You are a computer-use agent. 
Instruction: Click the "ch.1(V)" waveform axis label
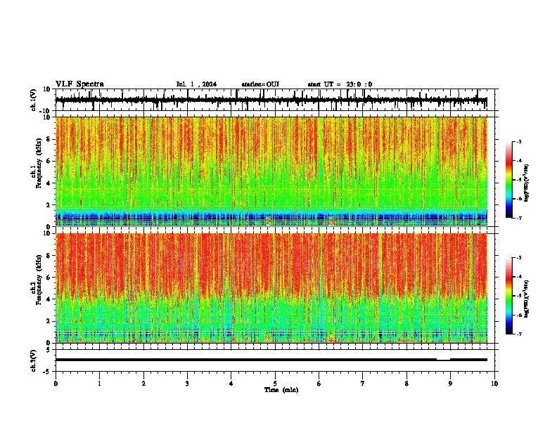34,100
